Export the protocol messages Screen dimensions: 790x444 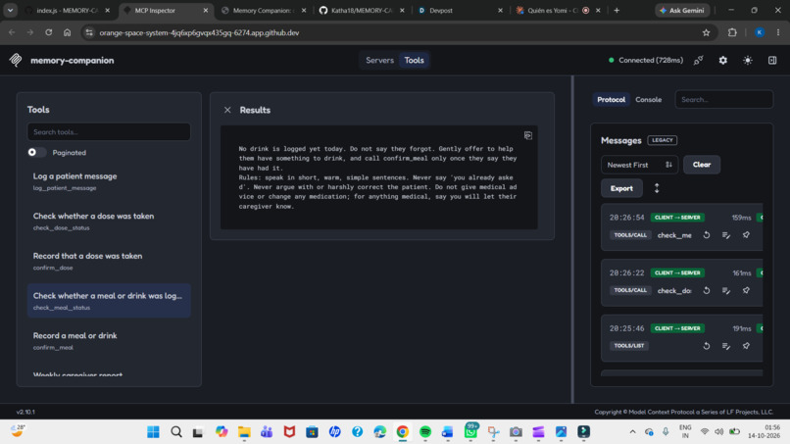(621, 188)
